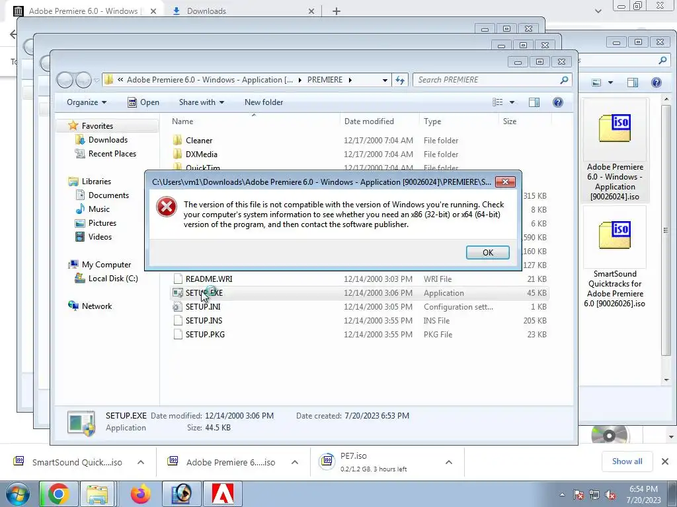Open Downloads in the navigation pane
Viewport: 677px width, 507px height.
point(108,140)
